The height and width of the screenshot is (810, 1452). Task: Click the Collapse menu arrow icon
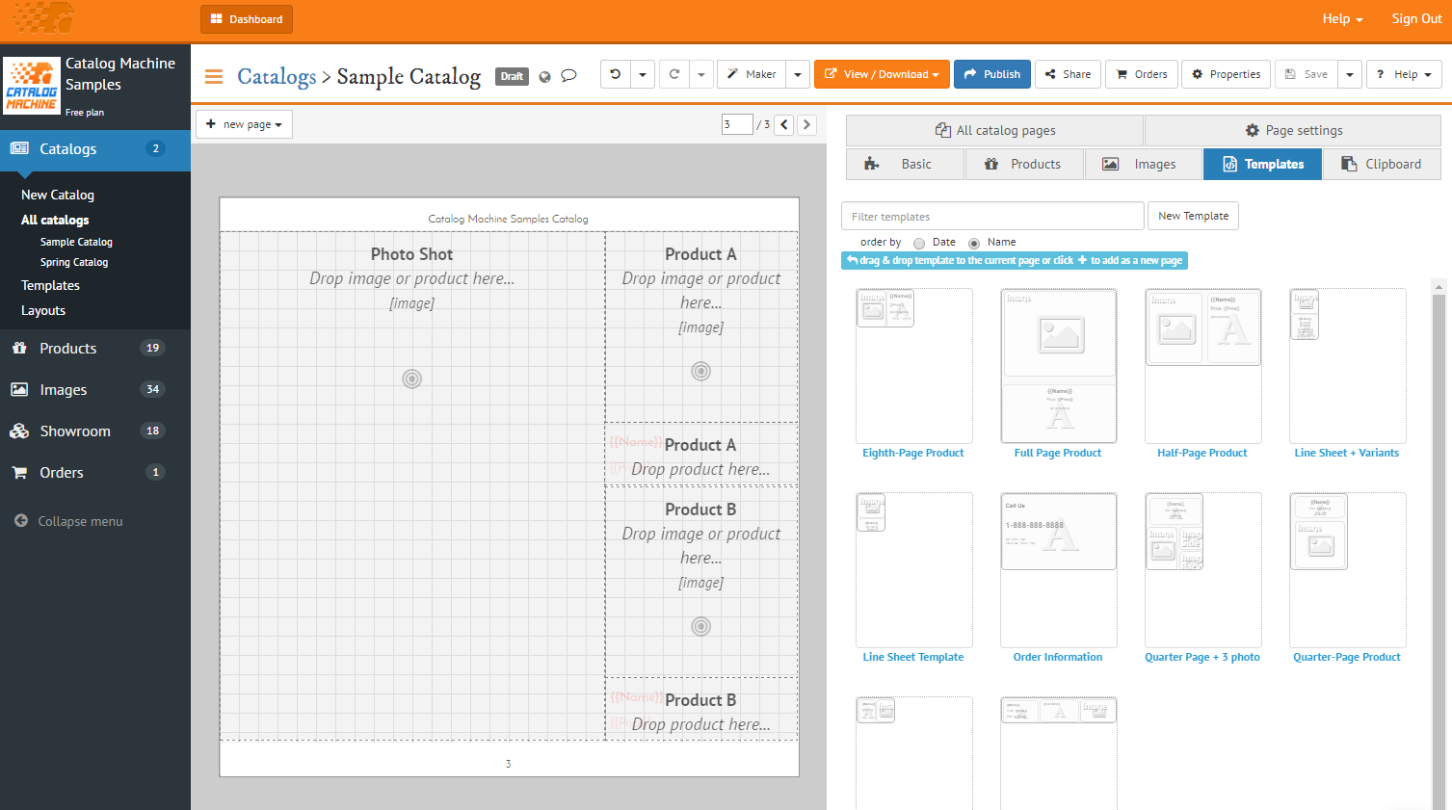click(x=21, y=520)
